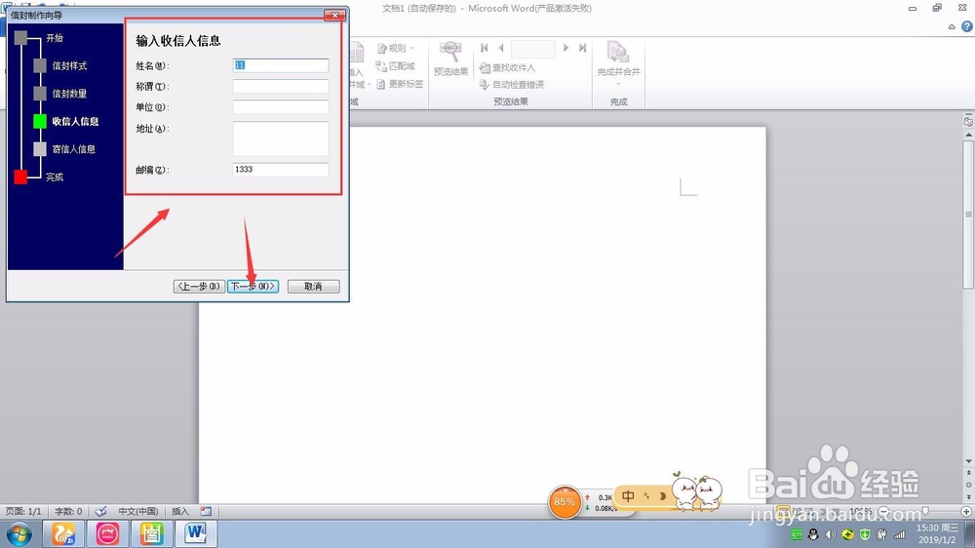Click the QQ penguin tray icon

tap(813, 534)
